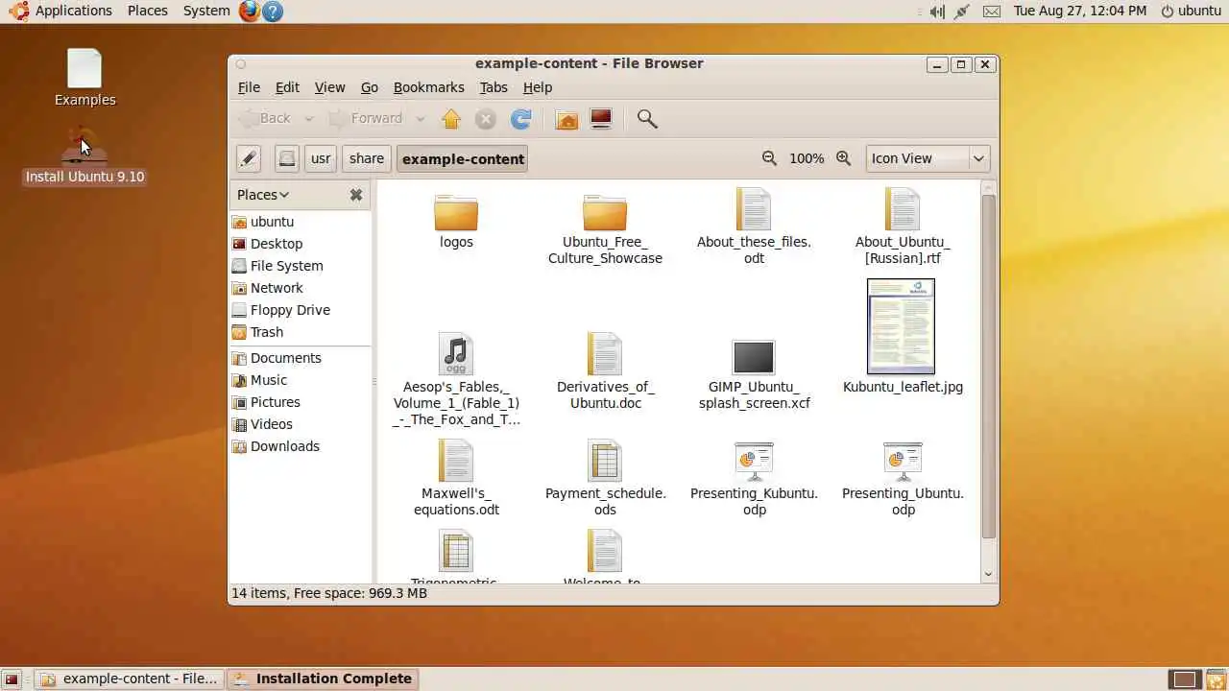Select Payment_schedule.ods spreadsheet icon
The width and height of the screenshot is (1229, 691).
(x=605, y=461)
